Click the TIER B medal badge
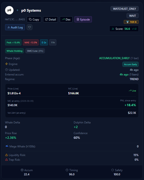Screen dimensions: 144x180 click(131, 22)
